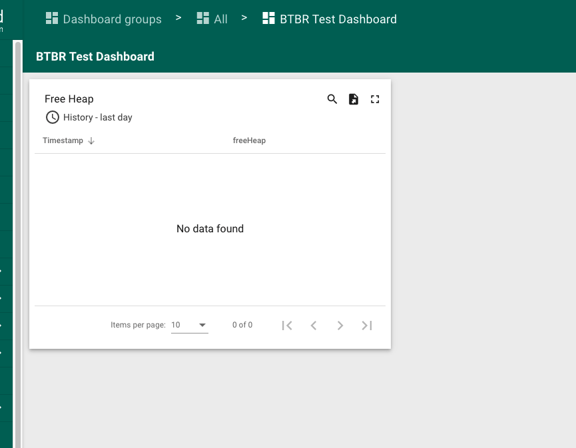Click the clock icon beside History - last day
This screenshot has width=576, height=448.
[x=52, y=117]
